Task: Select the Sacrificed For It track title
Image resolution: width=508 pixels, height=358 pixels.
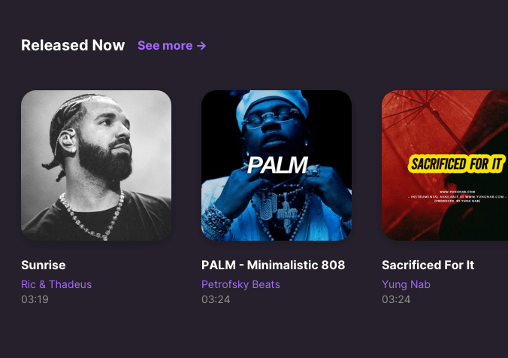Action: pos(428,265)
